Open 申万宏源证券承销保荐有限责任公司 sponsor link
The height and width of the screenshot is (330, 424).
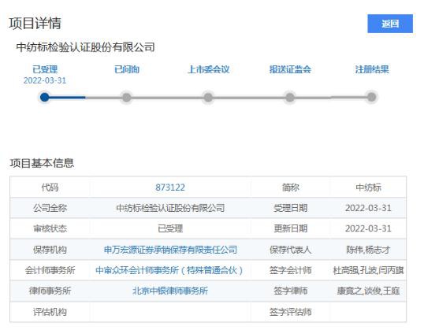click(x=170, y=250)
